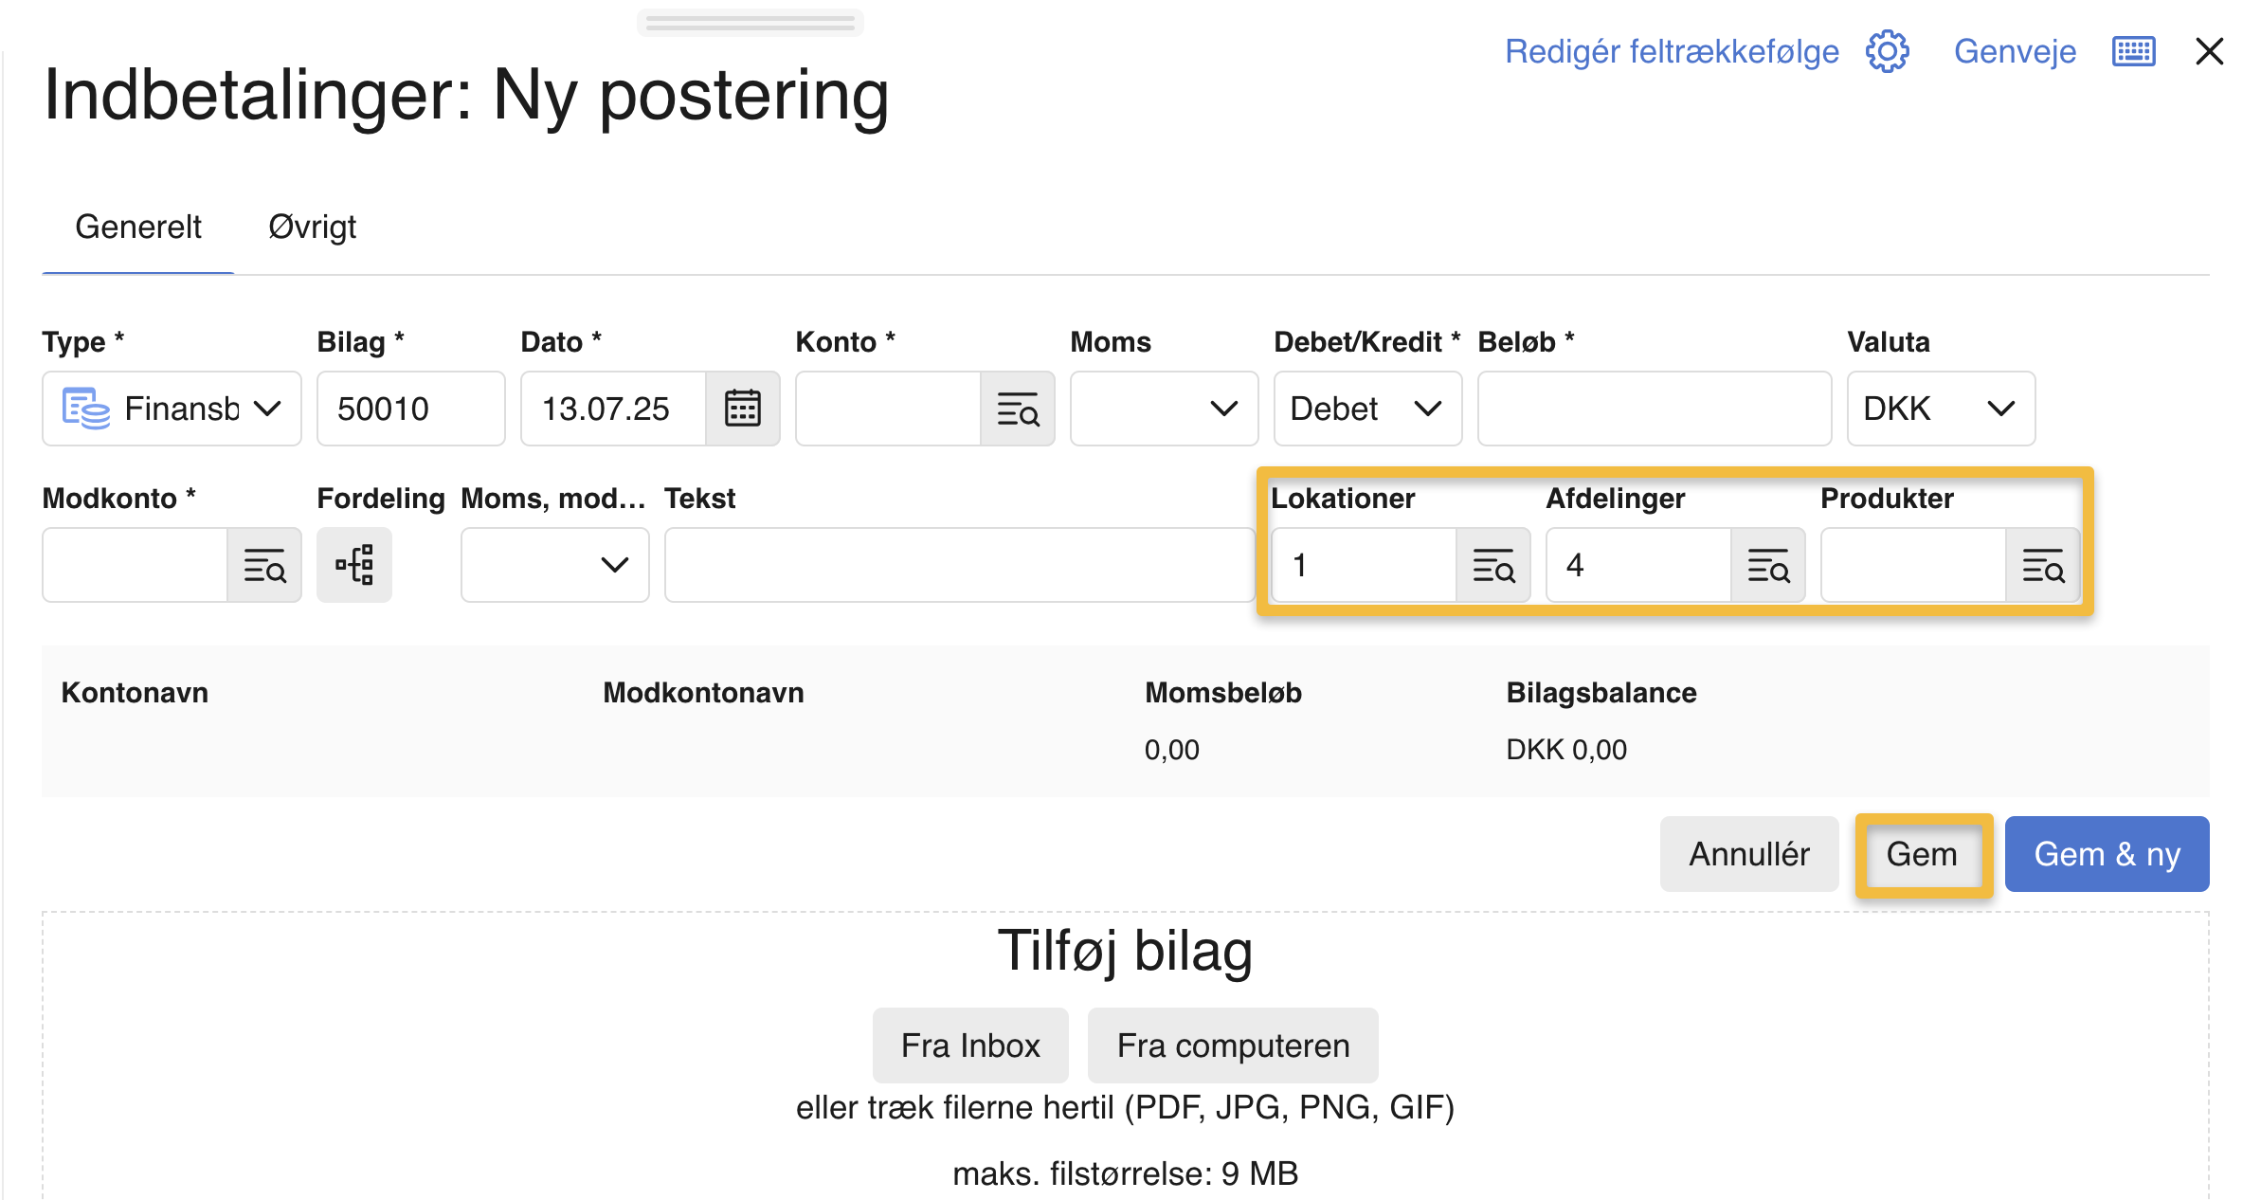Open the Konto lookup search icon
The image size is (2261, 1200).
[x=1018, y=409]
